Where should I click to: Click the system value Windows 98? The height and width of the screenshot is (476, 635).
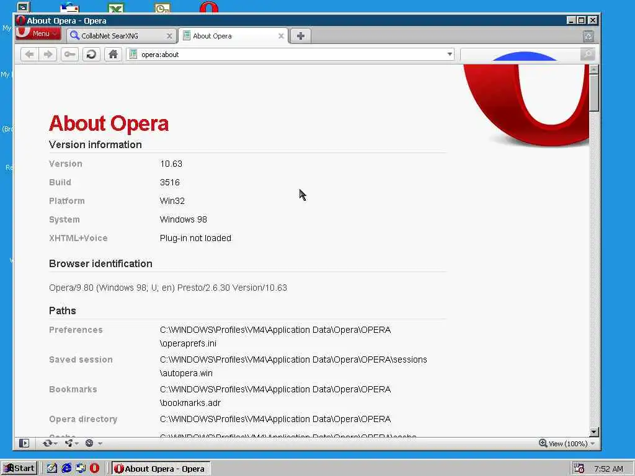pyautogui.click(x=183, y=219)
